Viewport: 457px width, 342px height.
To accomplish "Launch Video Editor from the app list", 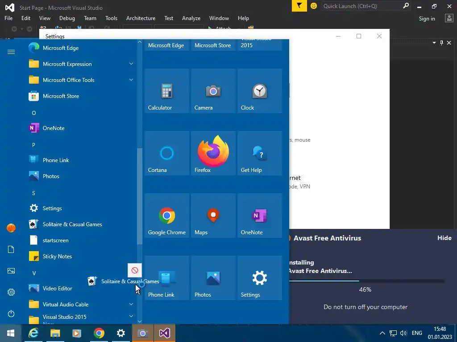I will click(x=81, y=289).
